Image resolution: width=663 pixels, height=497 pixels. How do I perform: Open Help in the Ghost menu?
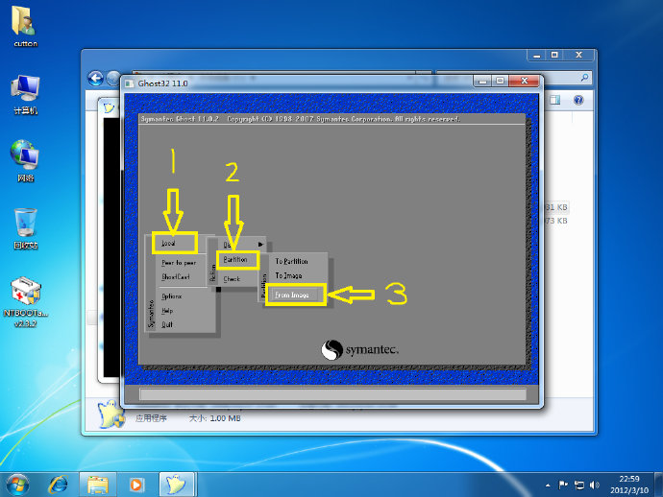(167, 311)
